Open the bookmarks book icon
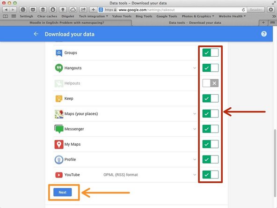Screen dimensions: 277x208 pyautogui.click(x=5, y=16)
